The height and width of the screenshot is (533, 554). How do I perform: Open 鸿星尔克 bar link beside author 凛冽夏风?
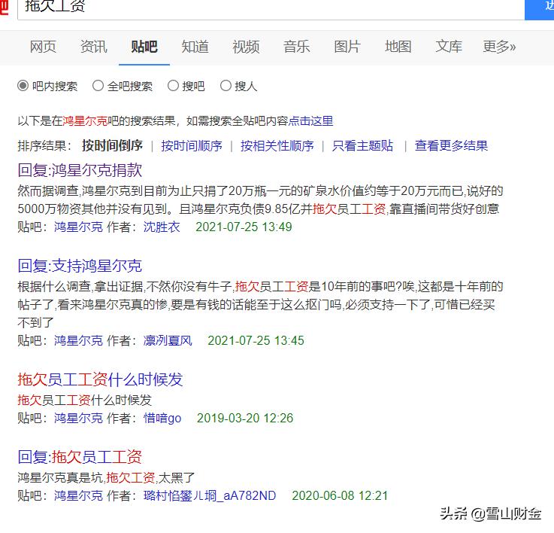[x=78, y=340]
